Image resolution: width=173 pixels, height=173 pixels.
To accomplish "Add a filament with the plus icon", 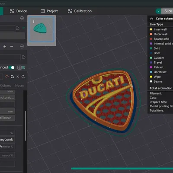I will point(5,46).
